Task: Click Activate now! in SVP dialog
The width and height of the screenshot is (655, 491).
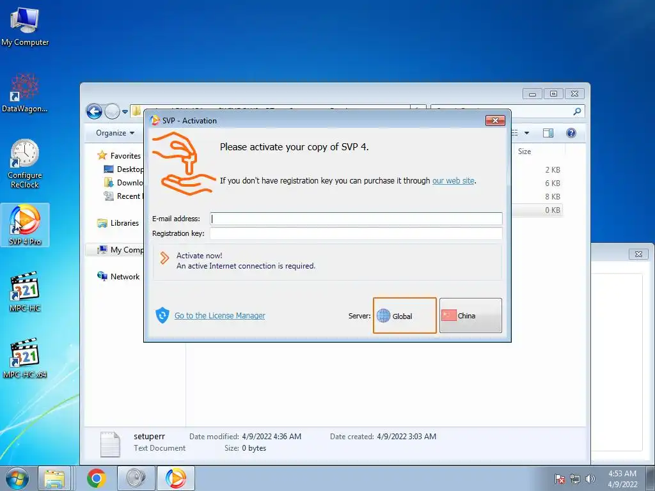Action: tap(327, 261)
